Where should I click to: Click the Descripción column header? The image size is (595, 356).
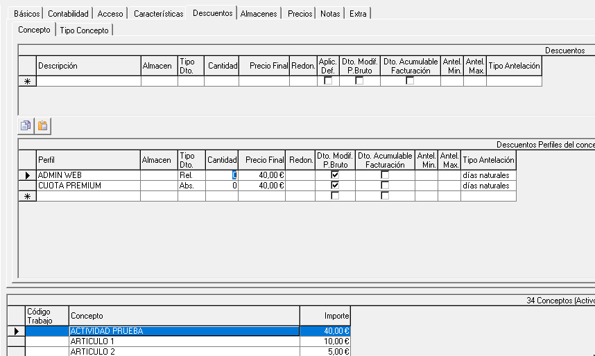[89, 66]
